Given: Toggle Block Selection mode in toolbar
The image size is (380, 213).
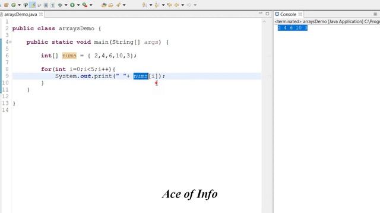Looking at the screenshot, I should (x=46, y=5).
